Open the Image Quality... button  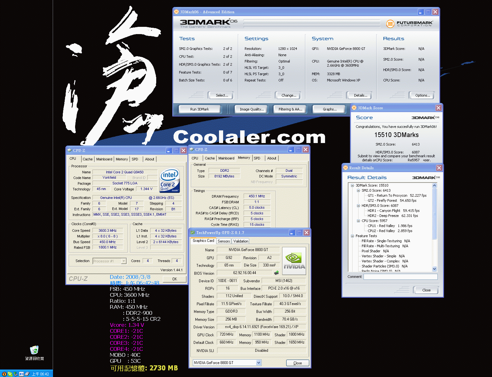tap(252, 109)
